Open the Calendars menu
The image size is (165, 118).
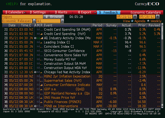(x=15, y=12)
